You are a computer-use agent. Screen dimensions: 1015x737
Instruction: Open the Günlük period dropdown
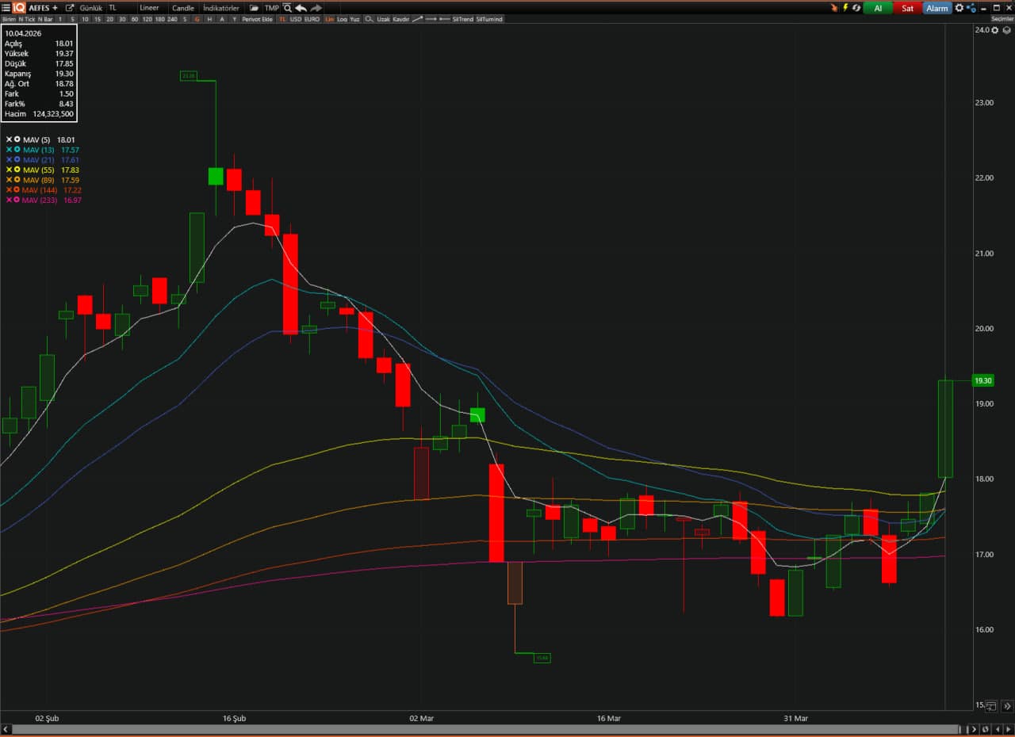point(91,8)
